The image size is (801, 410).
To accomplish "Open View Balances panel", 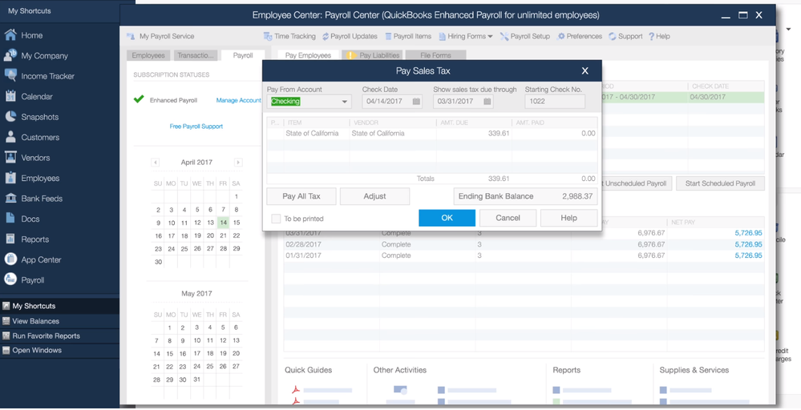I will point(60,321).
